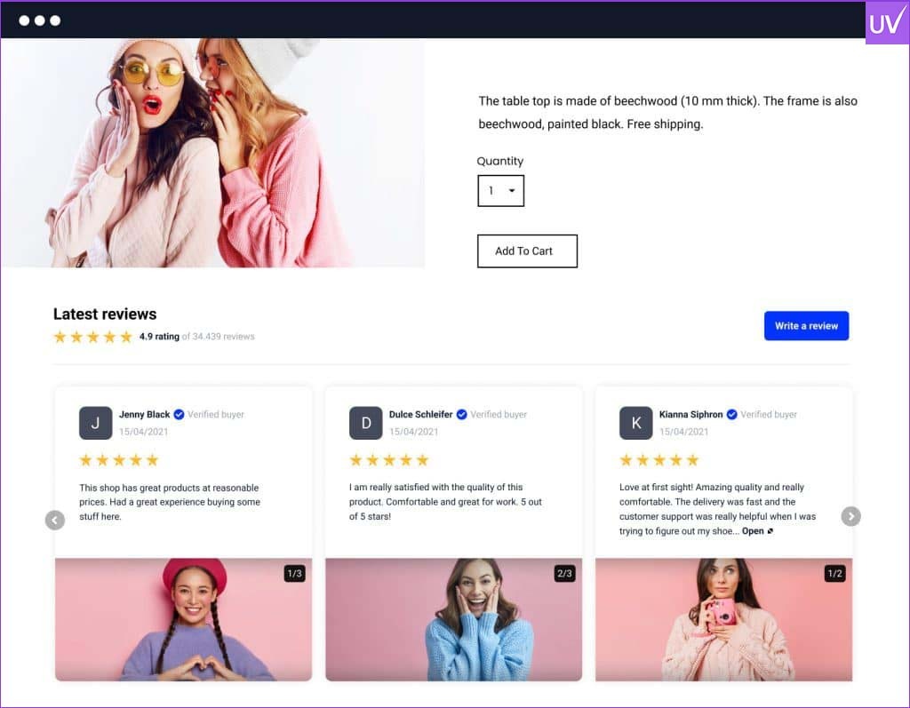
Task: Click 'Love at first sight!' review text
Action: [x=717, y=509]
